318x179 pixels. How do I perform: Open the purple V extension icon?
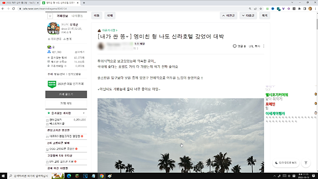point(283,9)
